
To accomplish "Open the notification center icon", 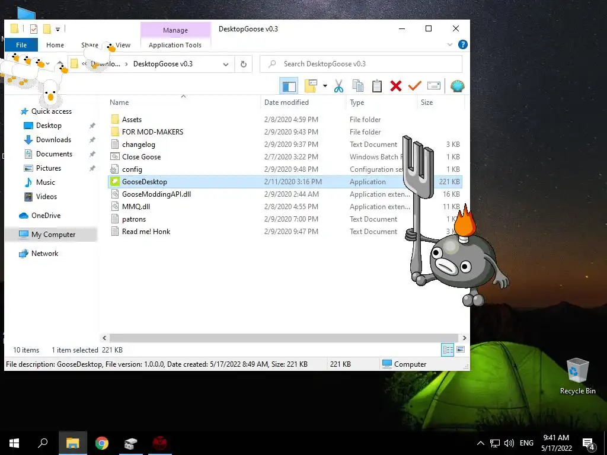I will pyautogui.click(x=589, y=443).
